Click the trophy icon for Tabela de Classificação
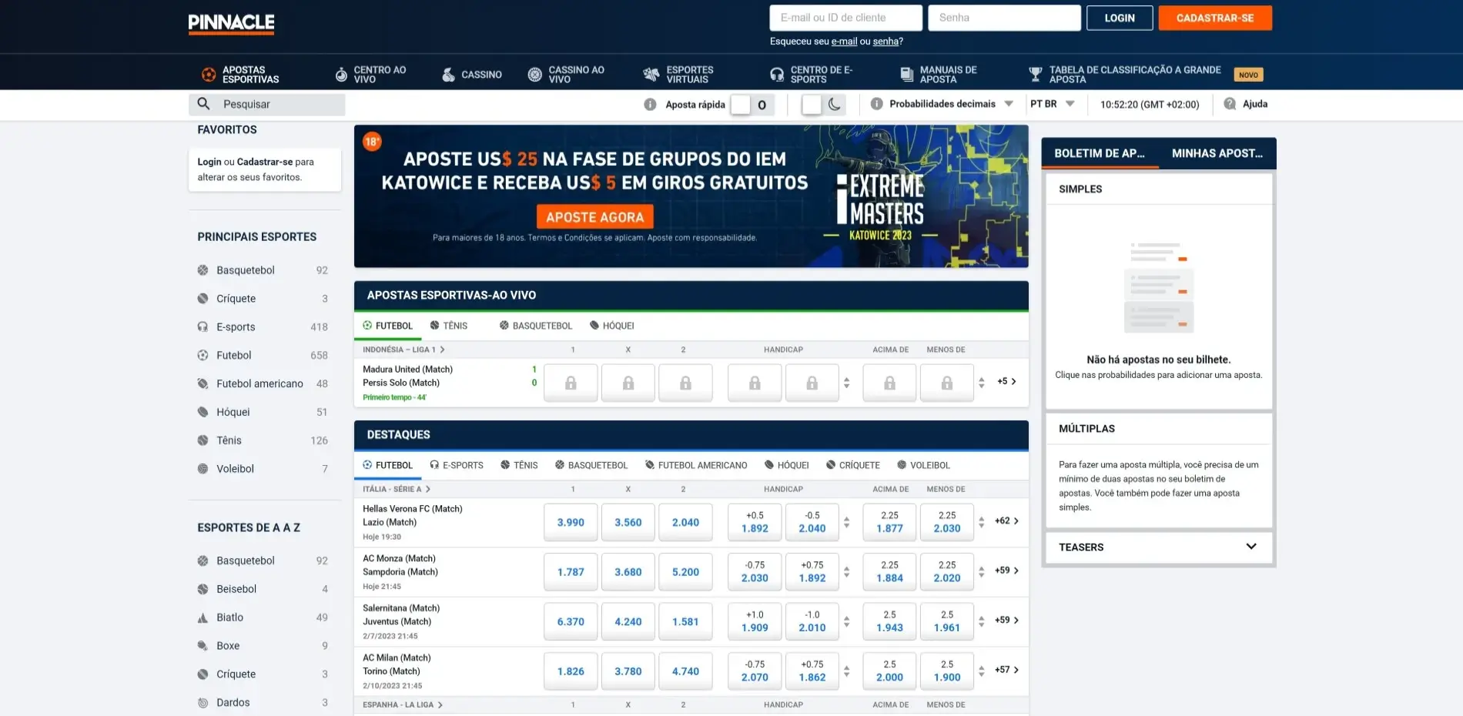Screen dimensions: 1463x716 1036,75
